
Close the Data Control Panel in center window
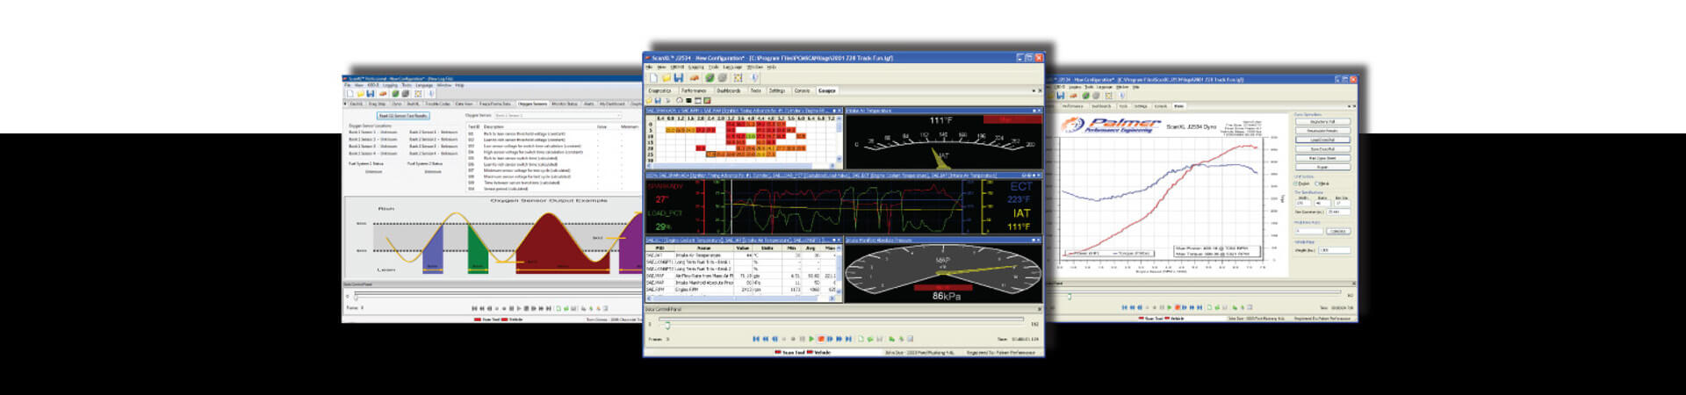[x=1040, y=309]
